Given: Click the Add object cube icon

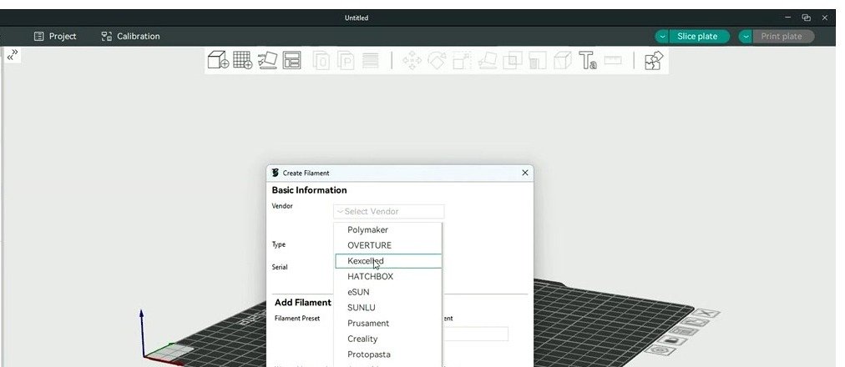Looking at the screenshot, I should click(218, 60).
